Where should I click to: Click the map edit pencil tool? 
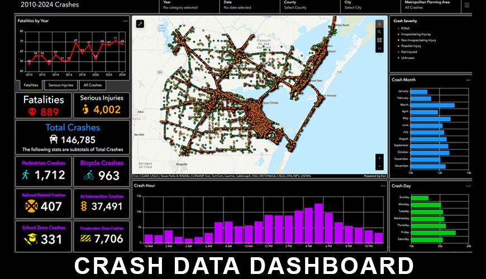pyautogui.click(x=140, y=24)
